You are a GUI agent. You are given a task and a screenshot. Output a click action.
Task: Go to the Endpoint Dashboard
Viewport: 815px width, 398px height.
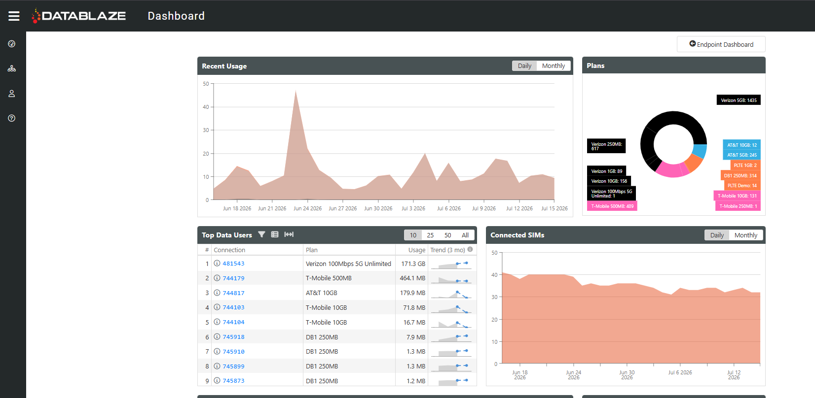pyautogui.click(x=721, y=44)
